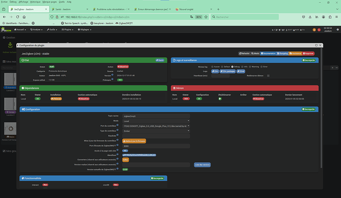This screenshot has height=198, width=341.
Task: Go back with the browser back arrow
Action: click(4, 17)
